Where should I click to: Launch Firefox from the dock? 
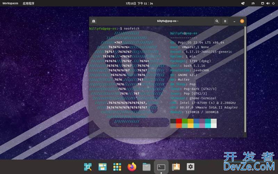pyautogui.click(x=132, y=167)
